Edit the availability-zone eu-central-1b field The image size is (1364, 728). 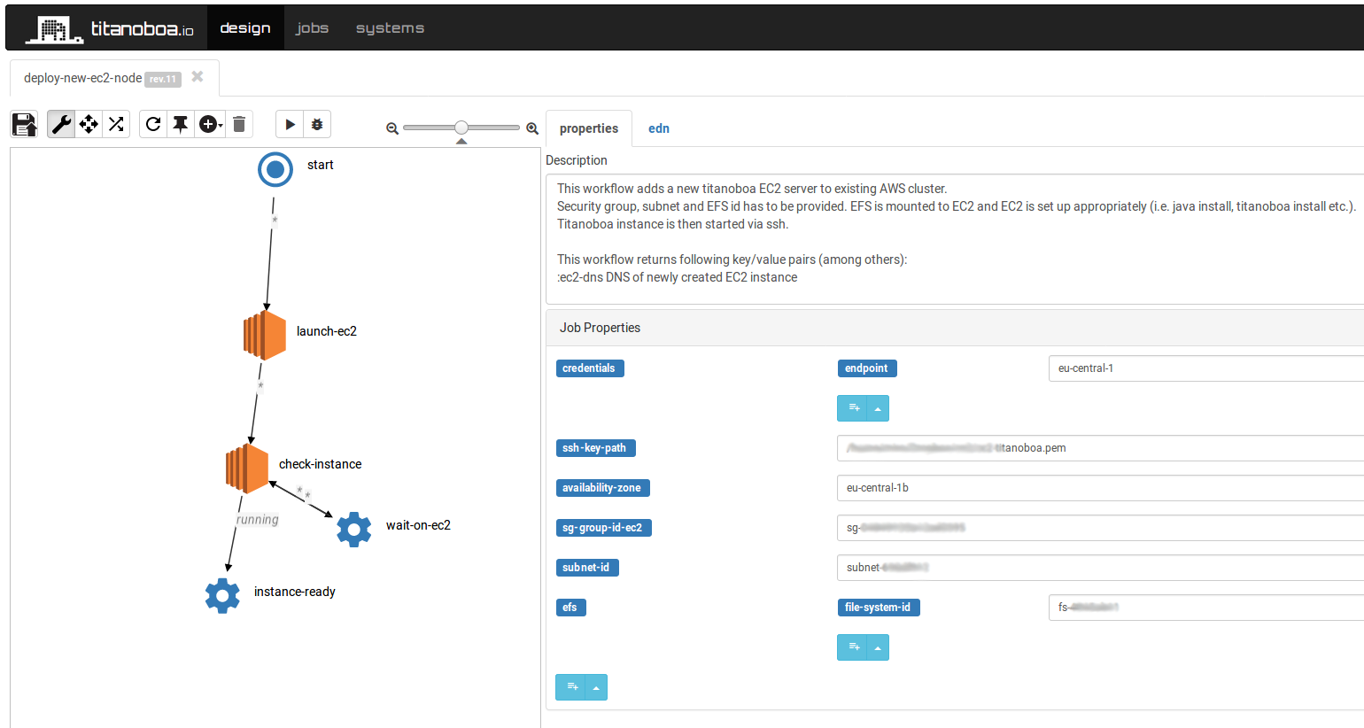[1100, 488]
